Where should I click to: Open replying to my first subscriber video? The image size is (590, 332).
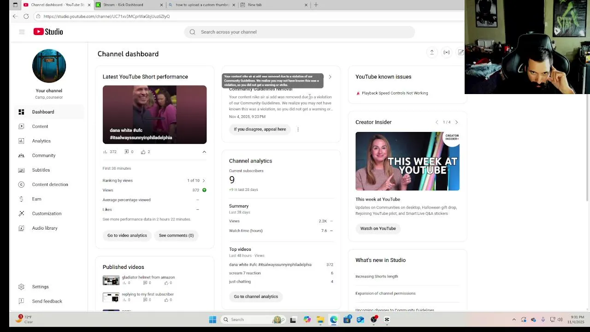pyautogui.click(x=147, y=294)
